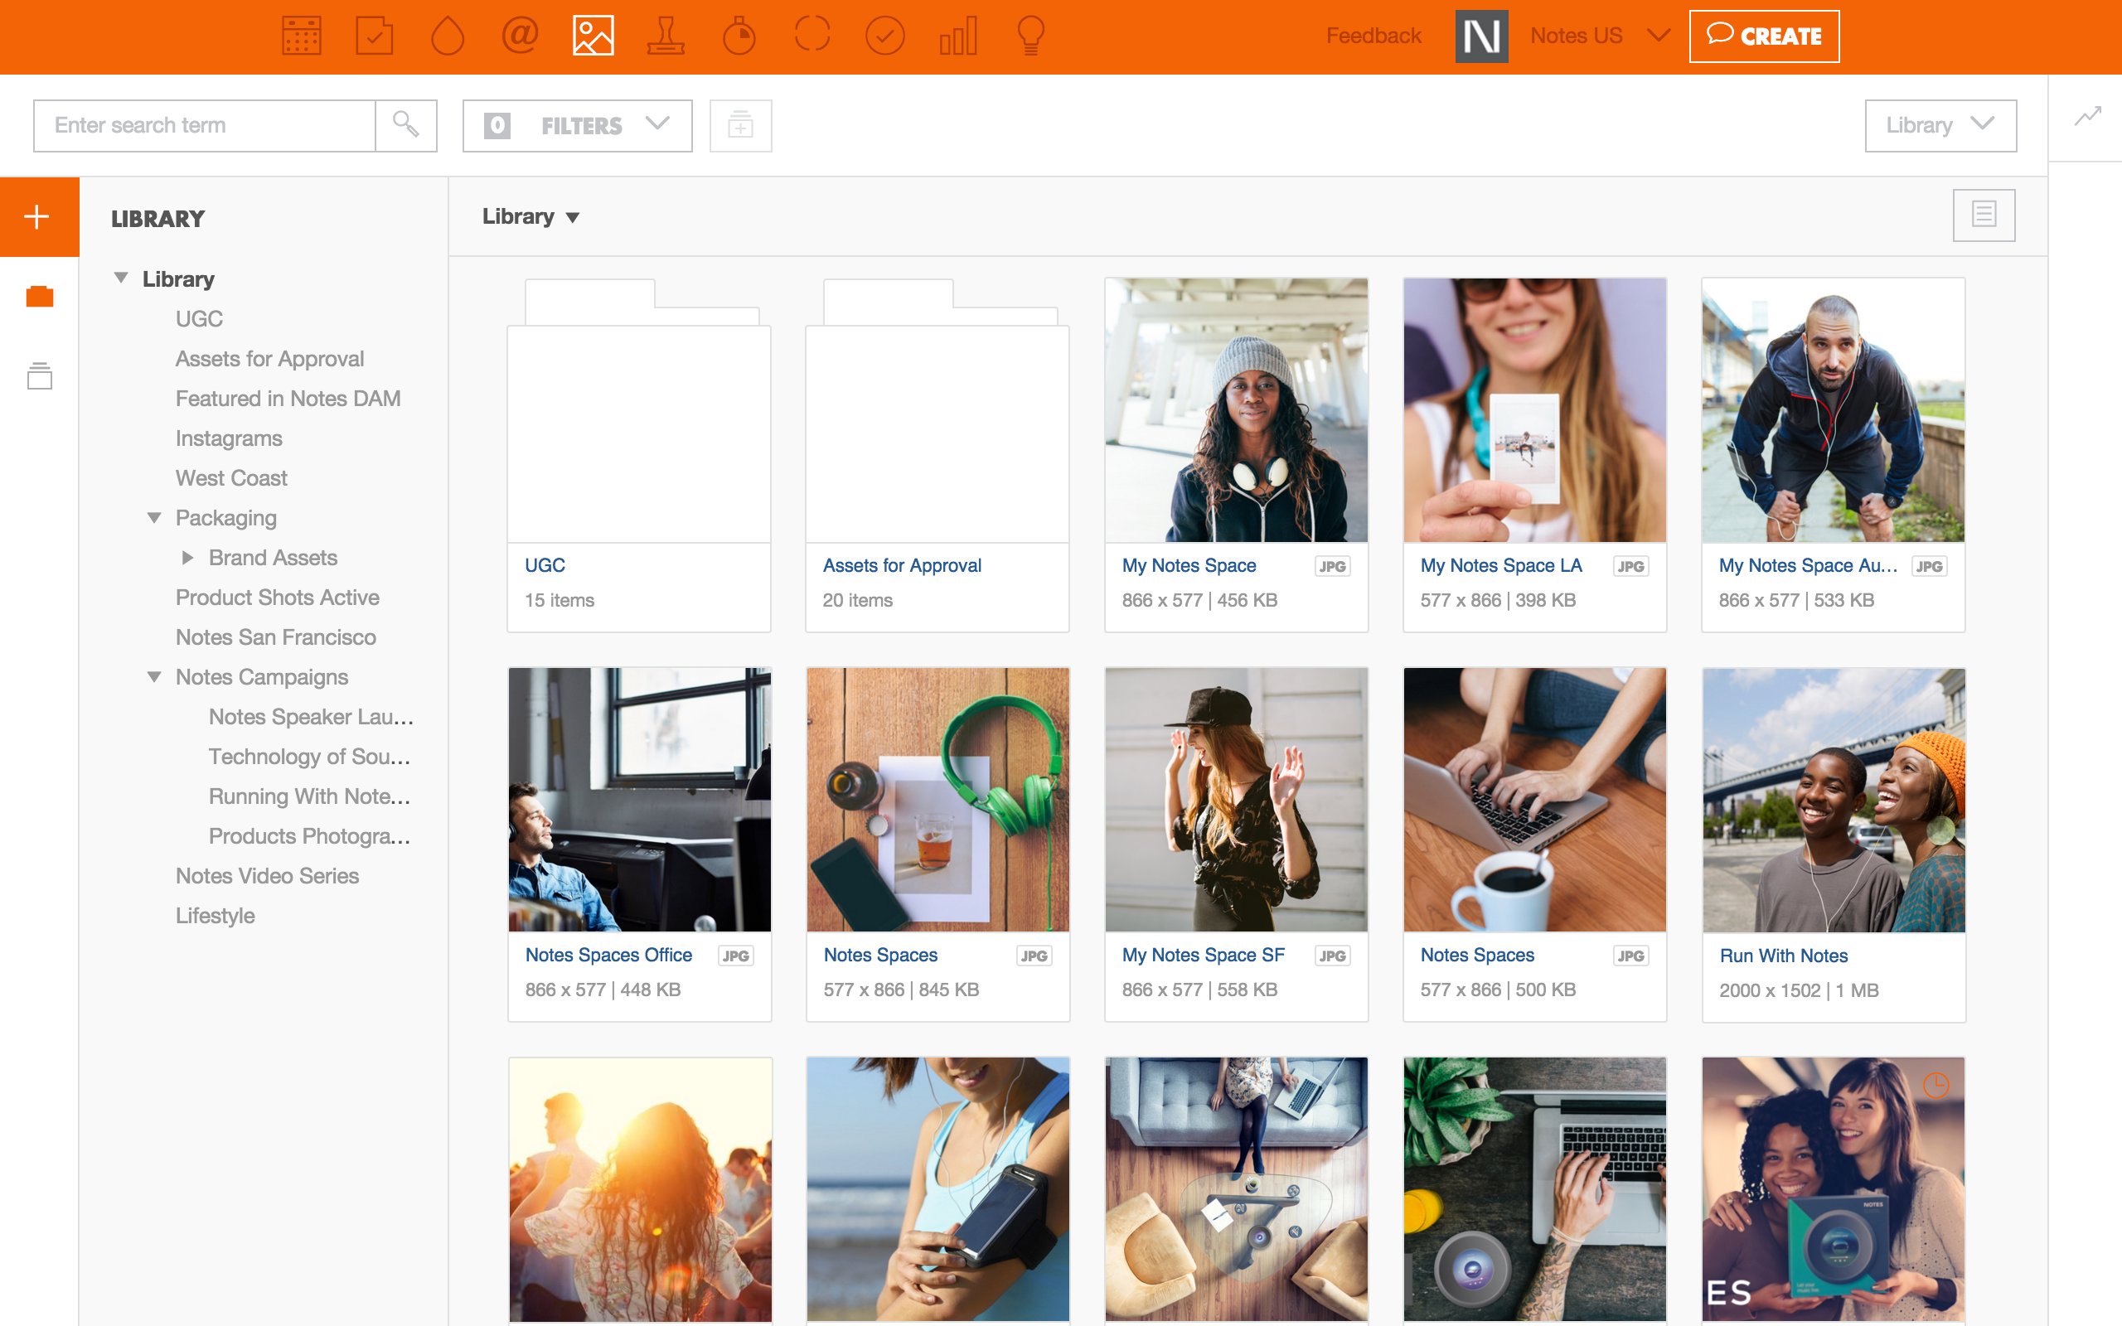
Task: Open the Filters dropdown
Action: (577, 125)
